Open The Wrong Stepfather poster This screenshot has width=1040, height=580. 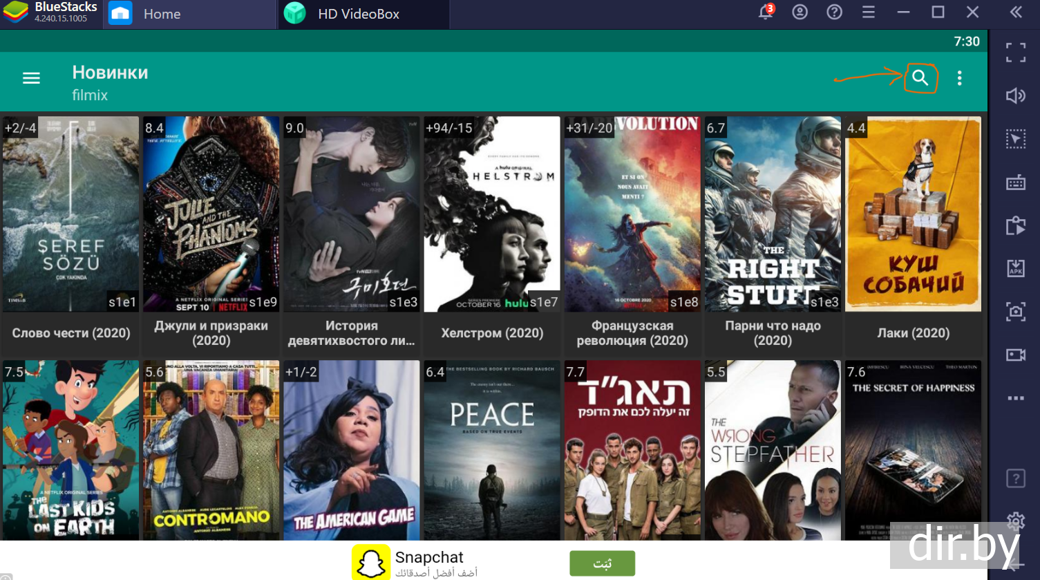click(x=773, y=450)
